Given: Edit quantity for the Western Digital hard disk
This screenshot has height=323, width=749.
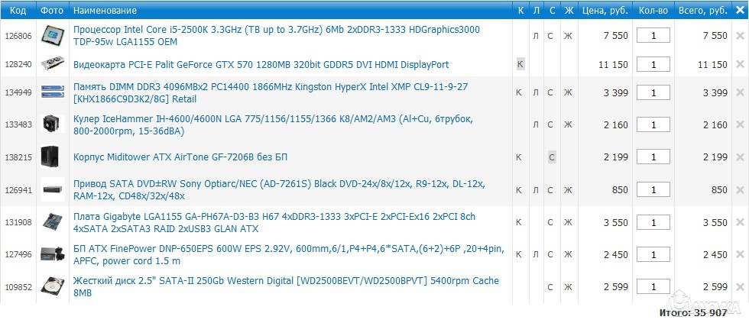Looking at the screenshot, I should pos(653,287).
